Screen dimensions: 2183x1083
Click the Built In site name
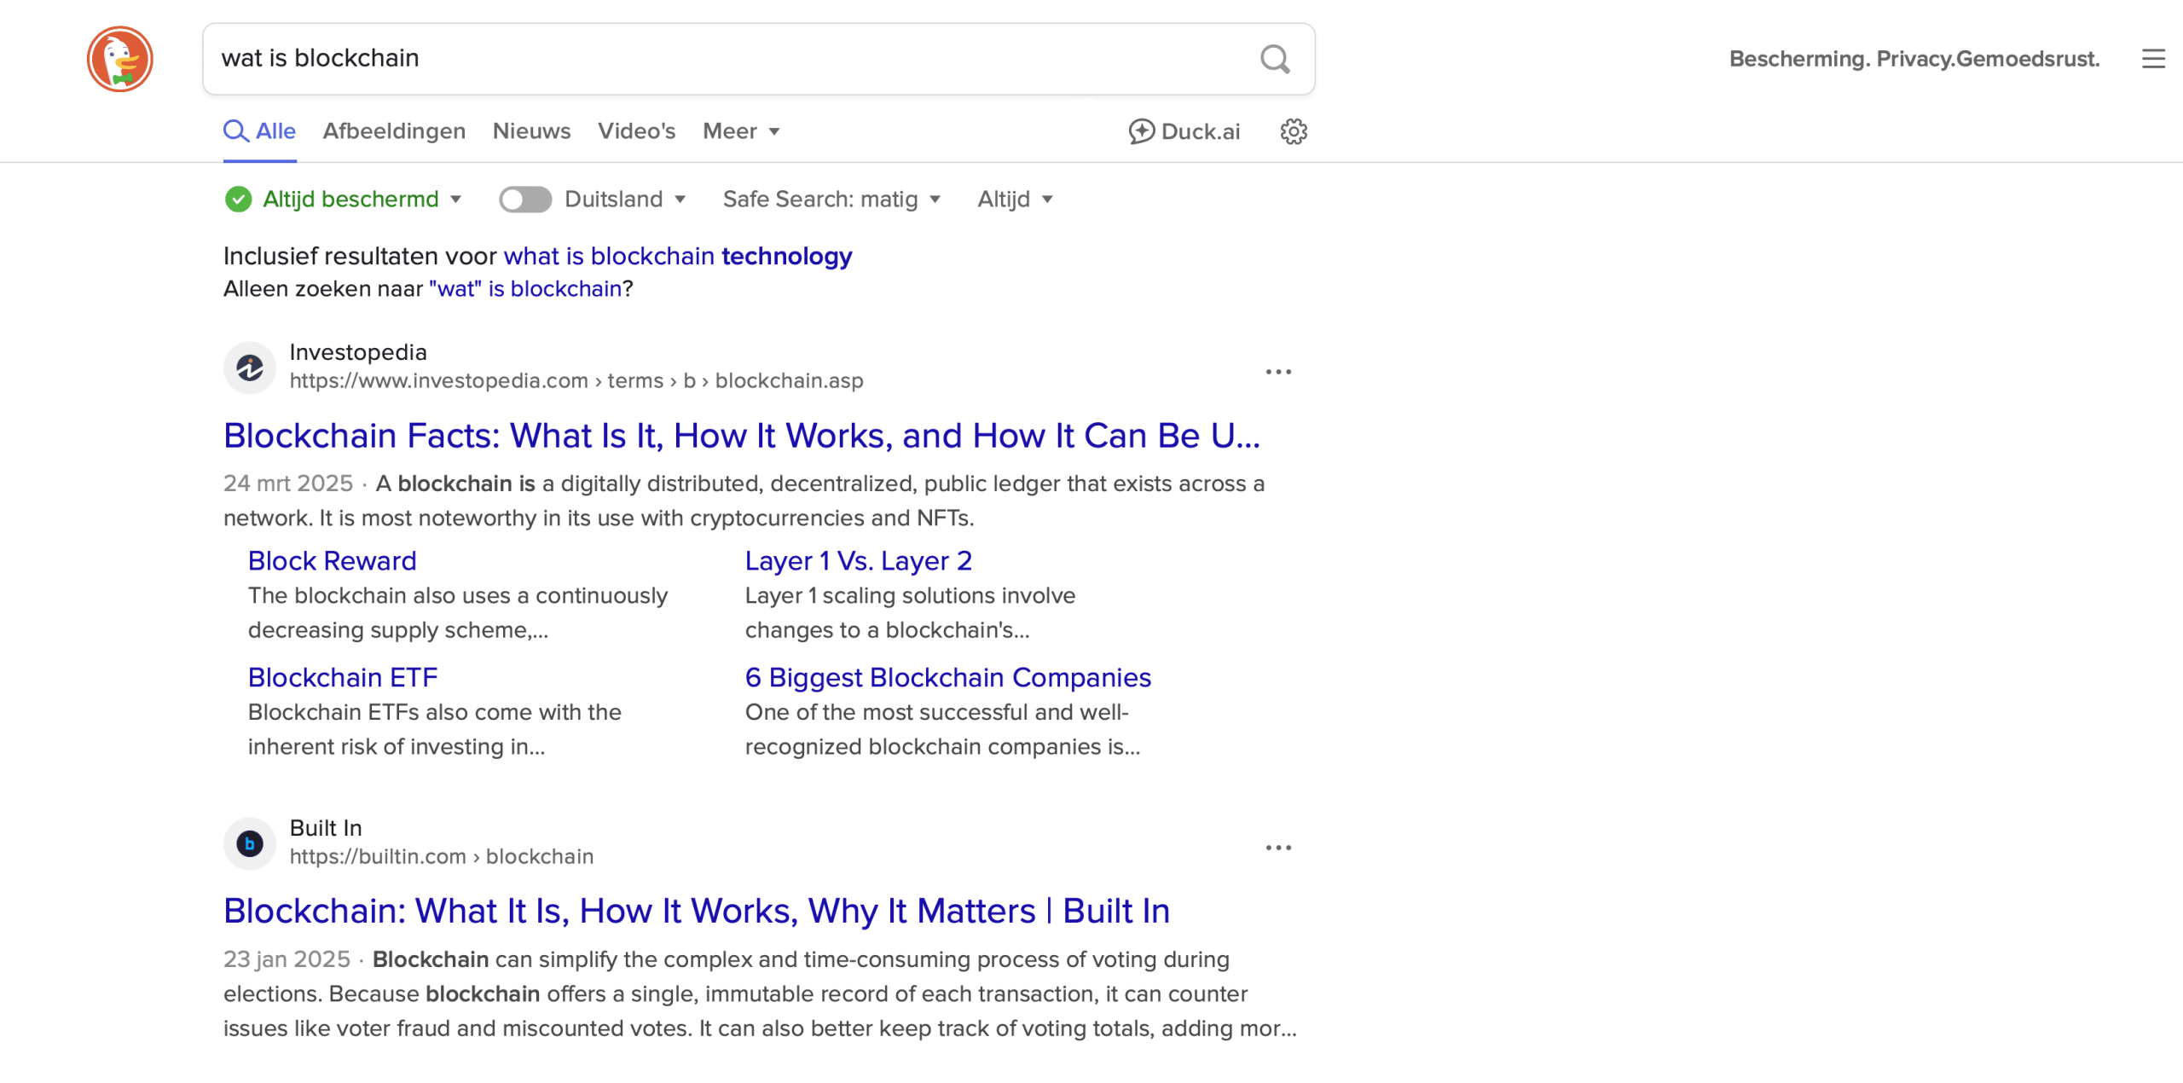point(326,828)
